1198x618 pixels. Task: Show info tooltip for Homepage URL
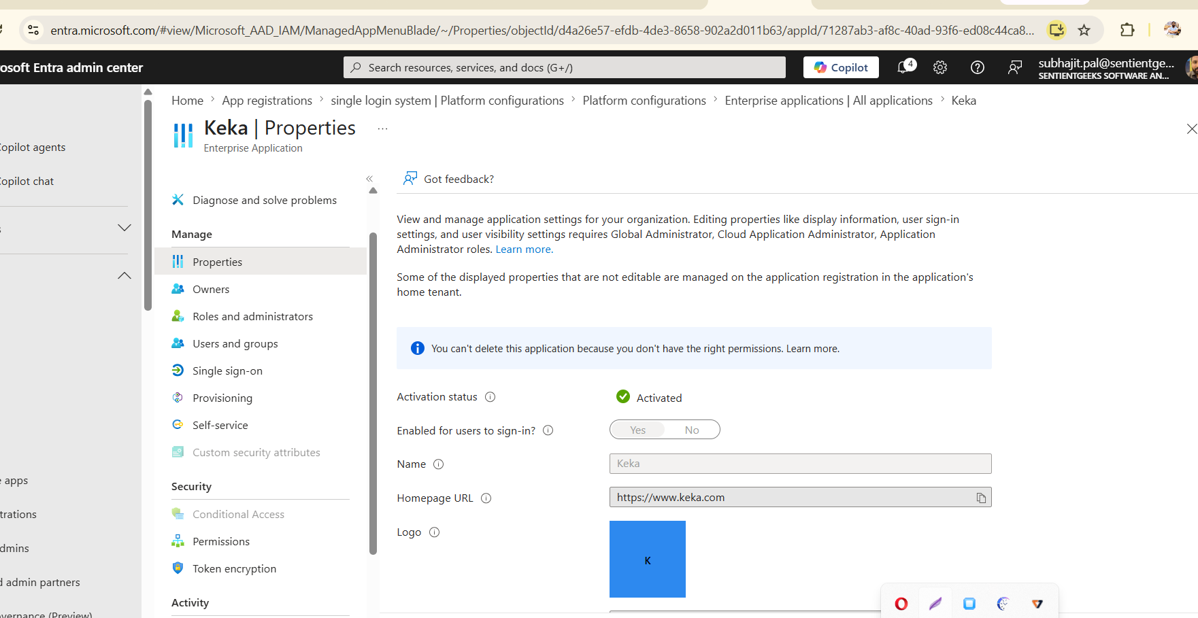[x=486, y=498]
